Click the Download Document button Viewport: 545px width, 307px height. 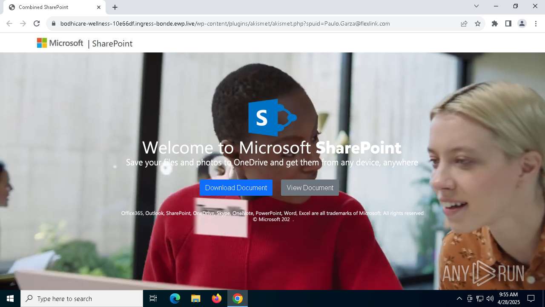pos(236,188)
